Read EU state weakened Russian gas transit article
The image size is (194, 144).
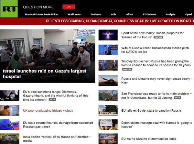58,125
